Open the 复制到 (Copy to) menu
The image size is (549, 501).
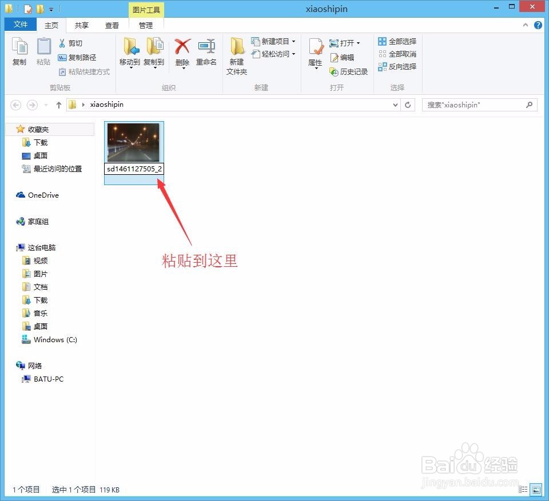pyautogui.click(x=154, y=53)
